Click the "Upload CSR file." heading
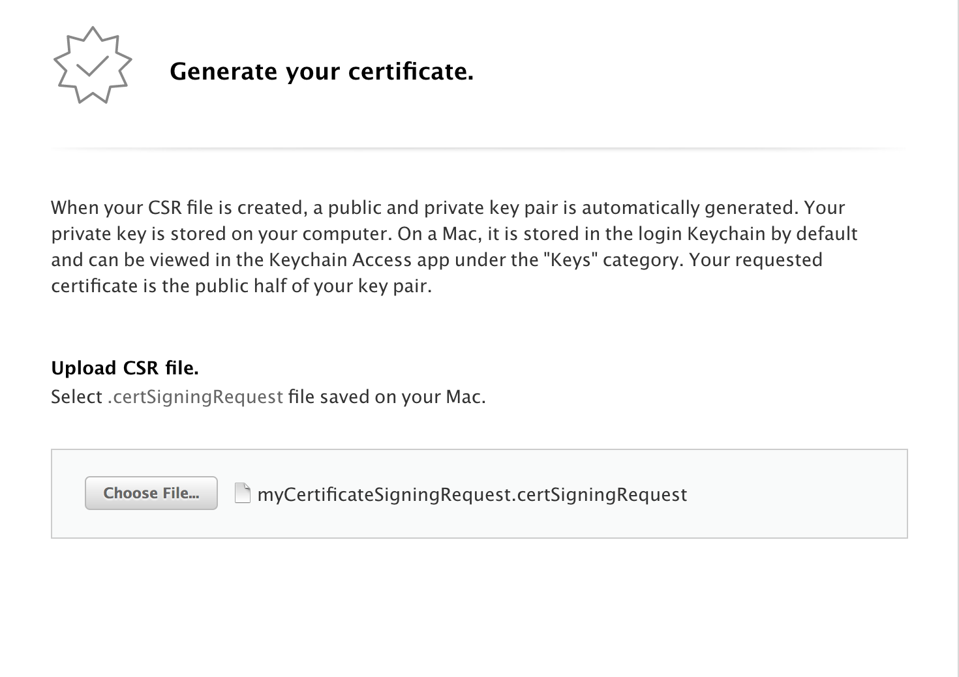The image size is (959, 677). (125, 368)
